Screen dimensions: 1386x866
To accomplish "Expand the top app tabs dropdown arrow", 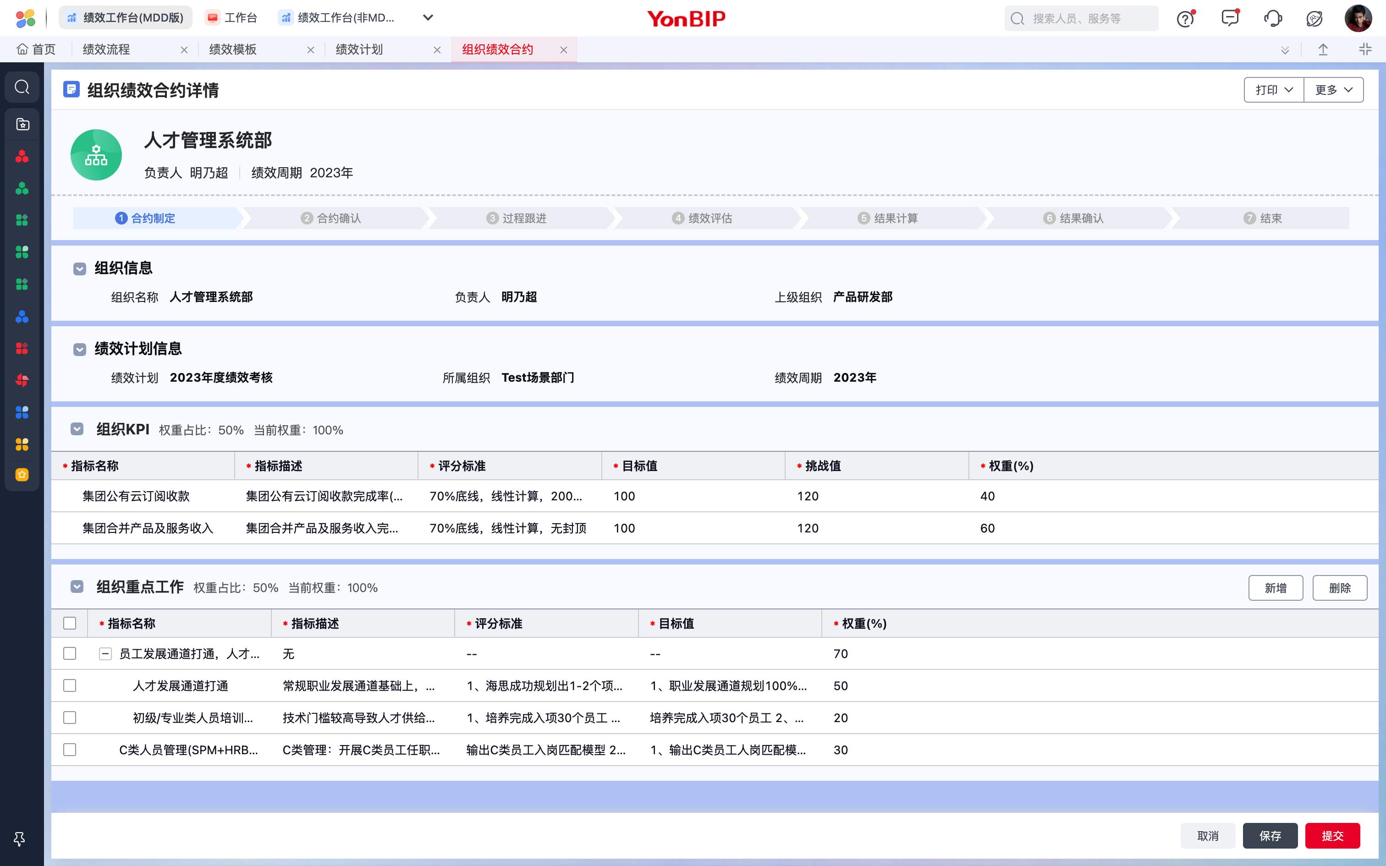I will tap(428, 18).
